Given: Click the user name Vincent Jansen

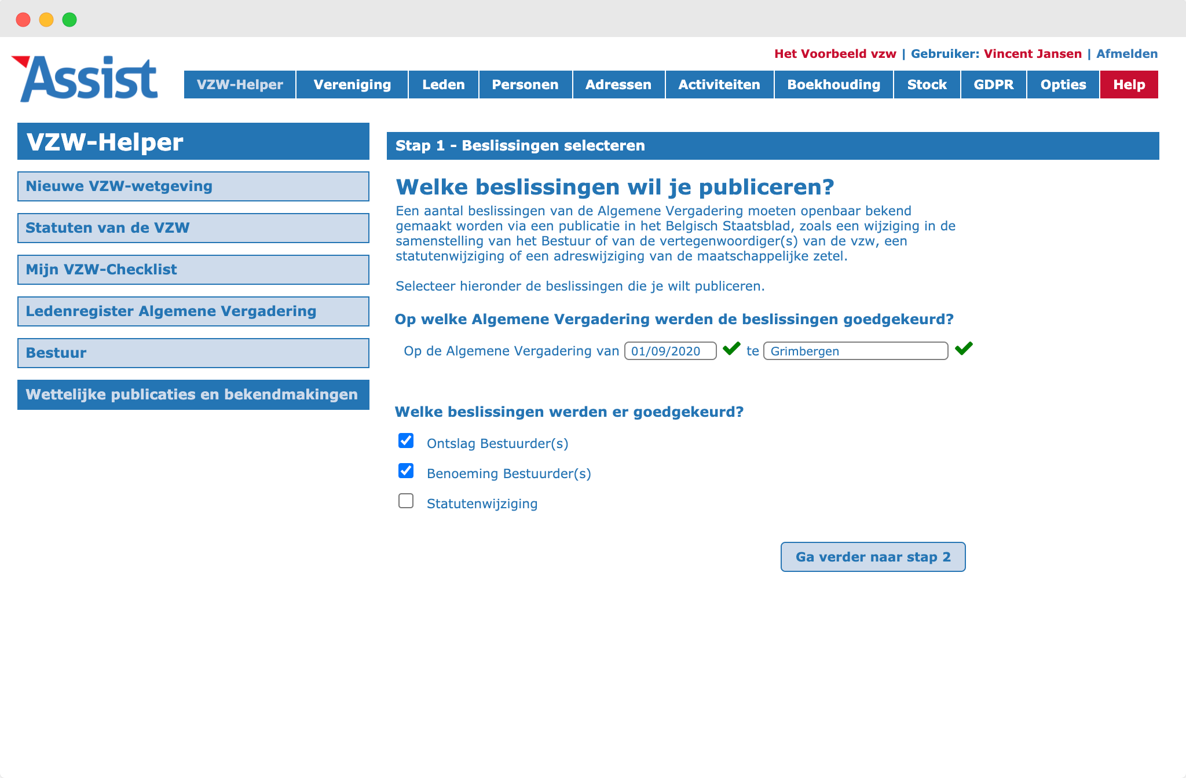Looking at the screenshot, I should tap(1033, 54).
